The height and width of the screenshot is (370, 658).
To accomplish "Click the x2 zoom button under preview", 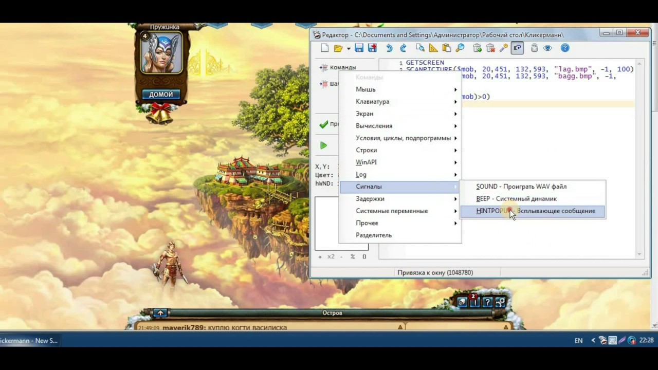I will click(x=331, y=256).
